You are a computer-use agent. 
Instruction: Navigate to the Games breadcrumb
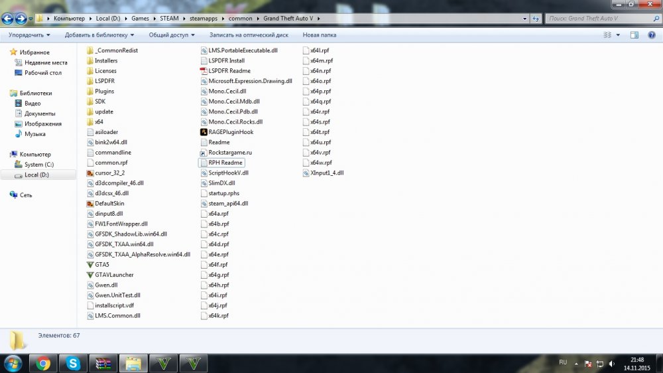[140, 19]
